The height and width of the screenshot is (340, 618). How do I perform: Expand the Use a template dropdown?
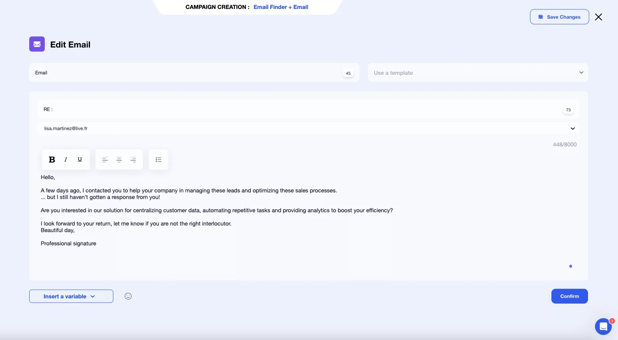coord(478,73)
